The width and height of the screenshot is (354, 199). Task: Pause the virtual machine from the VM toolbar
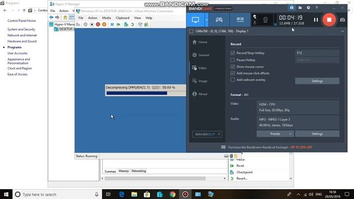click(x=112, y=24)
